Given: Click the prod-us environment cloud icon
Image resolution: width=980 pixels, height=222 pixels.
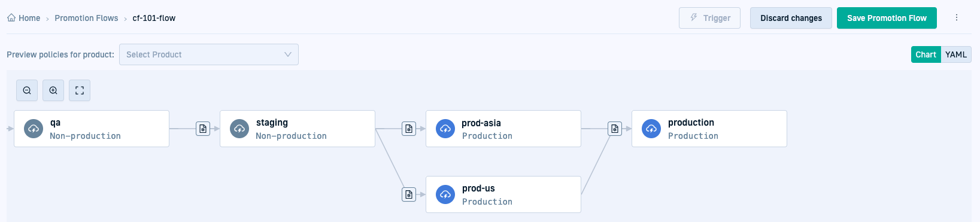Looking at the screenshot, I should (x=445, y=194).
